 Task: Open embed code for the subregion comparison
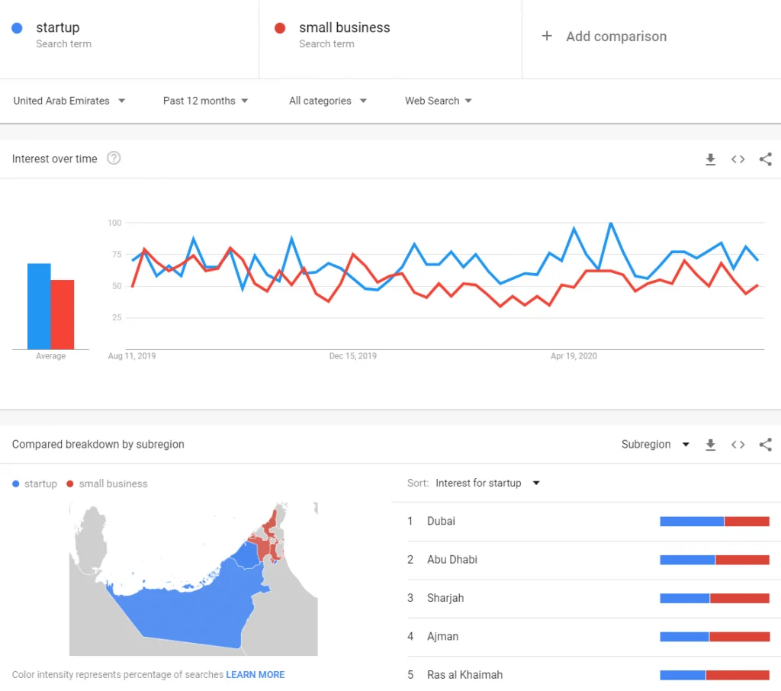point(738,445)
